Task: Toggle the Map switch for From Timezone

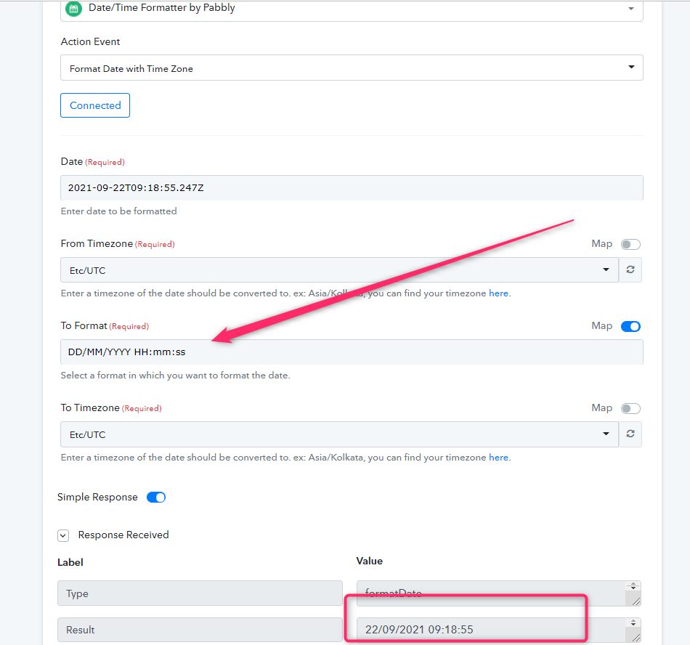Action: [630, 244]
